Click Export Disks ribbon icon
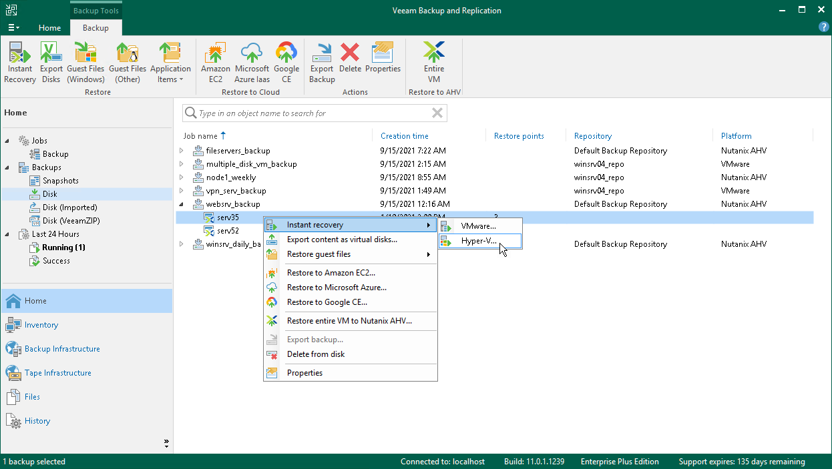This screenshot has height=469, width=832. click(x=51, y=62)
